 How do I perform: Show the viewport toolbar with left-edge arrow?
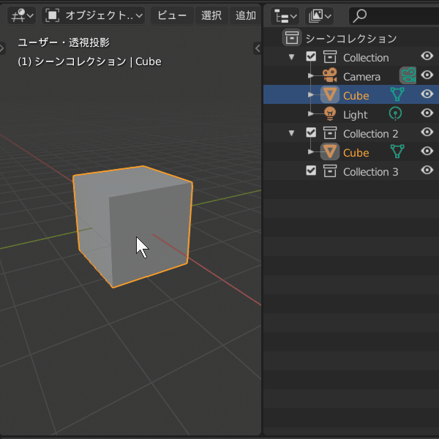tap(2, 48)
